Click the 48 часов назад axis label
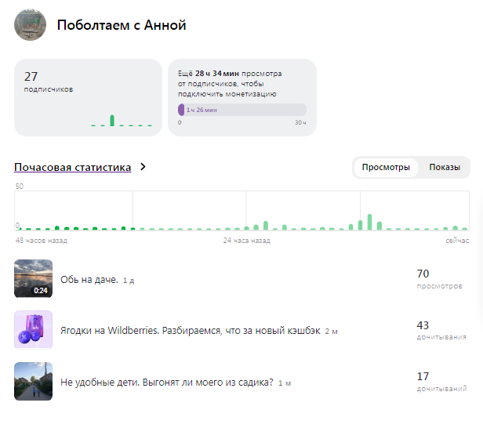 coord(42,241)
